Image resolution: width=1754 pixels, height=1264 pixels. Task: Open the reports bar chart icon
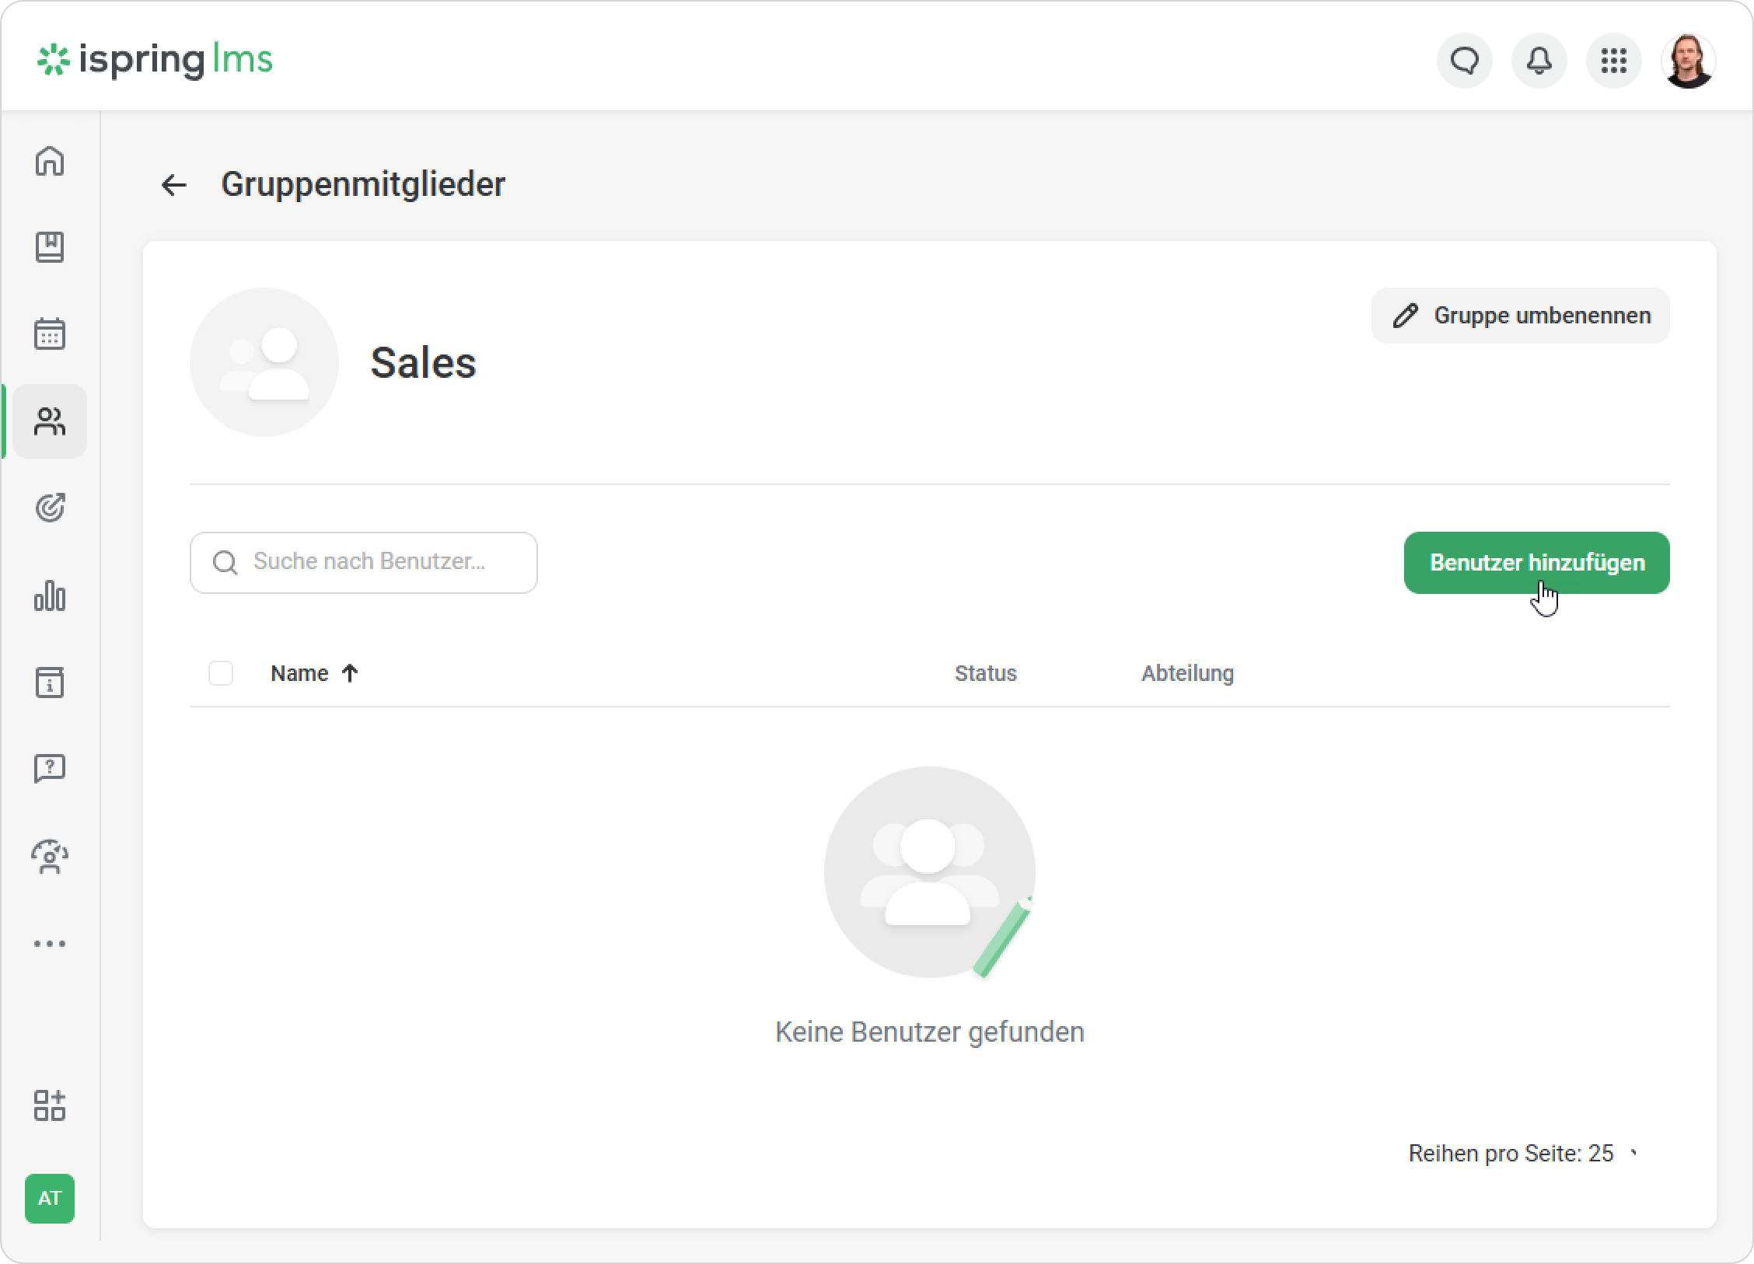pos(50,596)
